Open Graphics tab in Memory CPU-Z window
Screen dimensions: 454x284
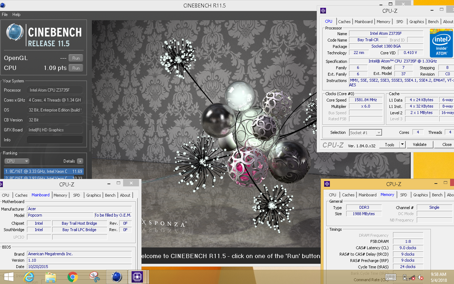click(420, 195)
